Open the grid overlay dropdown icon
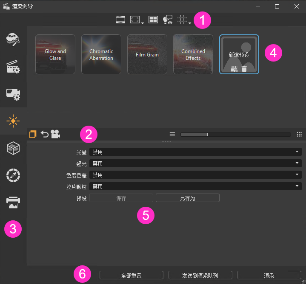The height and width of the screenshot is (284, 306). (x=184, y=20)
